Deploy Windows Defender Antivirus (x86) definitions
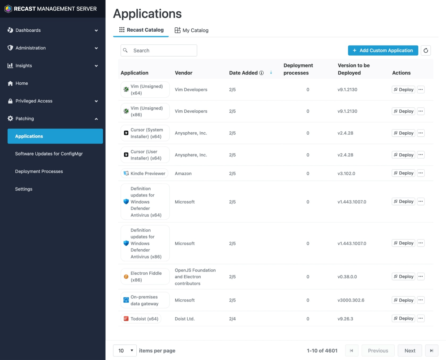The width and height of the screenshot is (446, 360). coord(403,243)
